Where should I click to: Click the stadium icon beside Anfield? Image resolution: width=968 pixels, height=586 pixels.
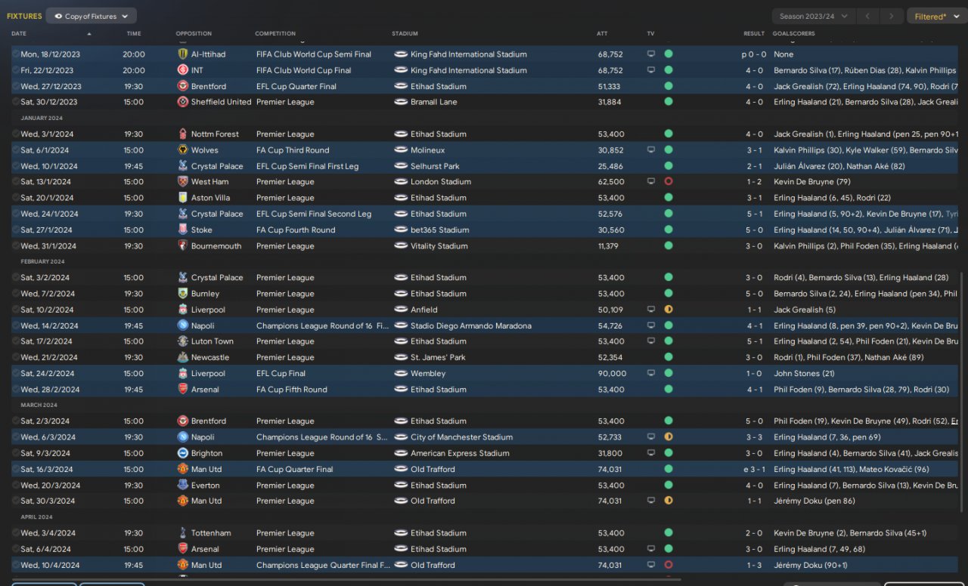tap(401, 310)
